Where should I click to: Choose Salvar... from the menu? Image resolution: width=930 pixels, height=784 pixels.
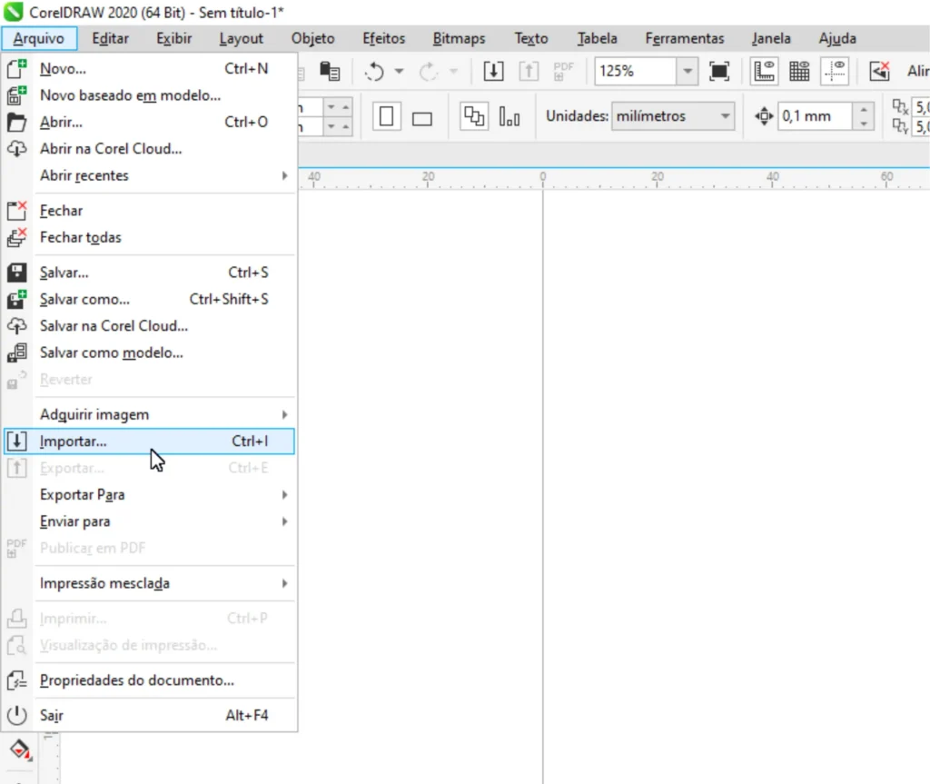[148, 273]
